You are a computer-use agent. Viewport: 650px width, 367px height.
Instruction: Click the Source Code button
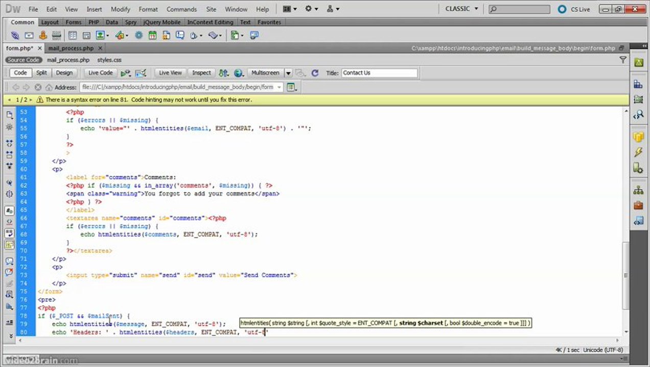pyautogui.click(x=24, y=60)
